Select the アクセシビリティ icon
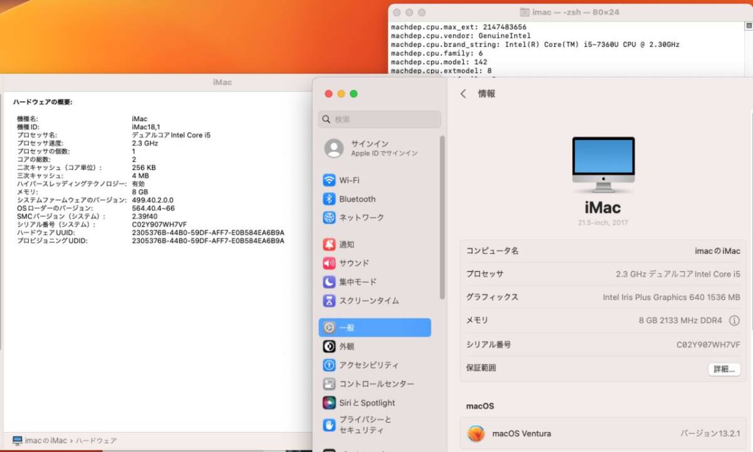Image resolution: width=753 pixels, height=452 pixels. coord(329,365)
